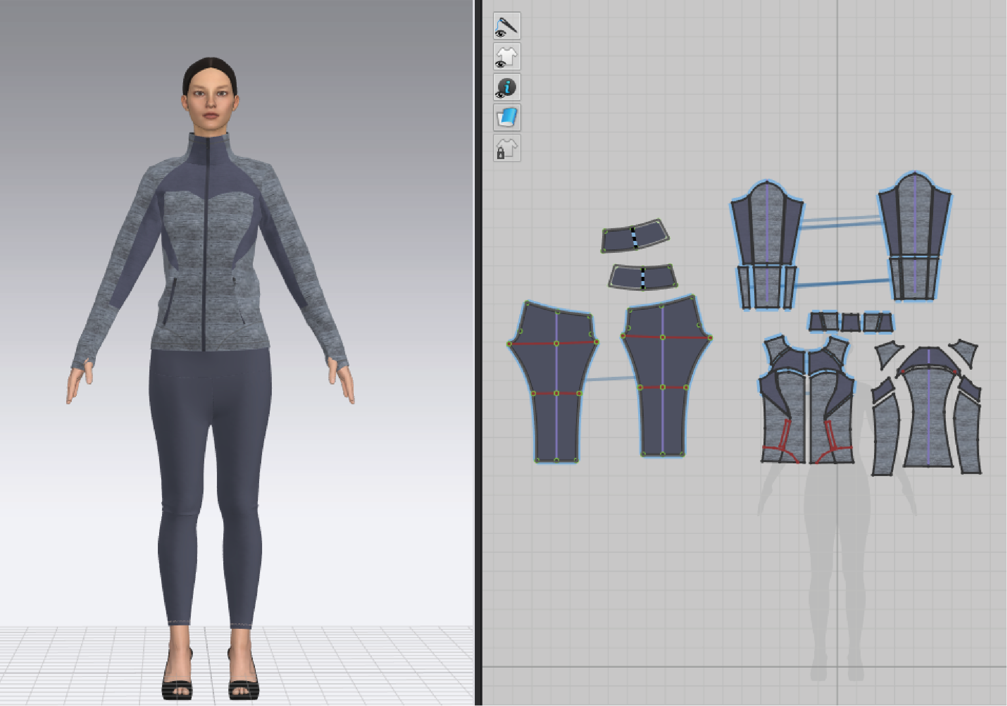Click the jacket zipper on the 3D avatar
The height and width of the screenshot is (706, 1007).
coord(205,246)
